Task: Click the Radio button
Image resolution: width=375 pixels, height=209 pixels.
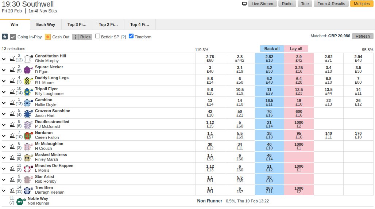Action: [287, 4]
